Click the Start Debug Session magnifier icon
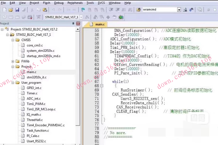The image size is (218, 145). pos(200,10)
